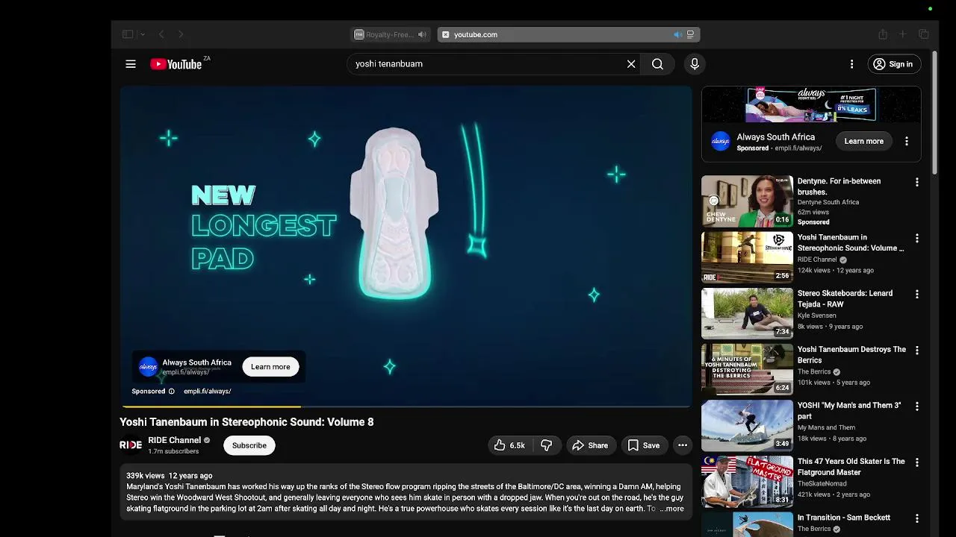This screenshot has height=537, width=956.
Task: Open options menu for Always South Africa sidebar ad
Action: [907, 141]
